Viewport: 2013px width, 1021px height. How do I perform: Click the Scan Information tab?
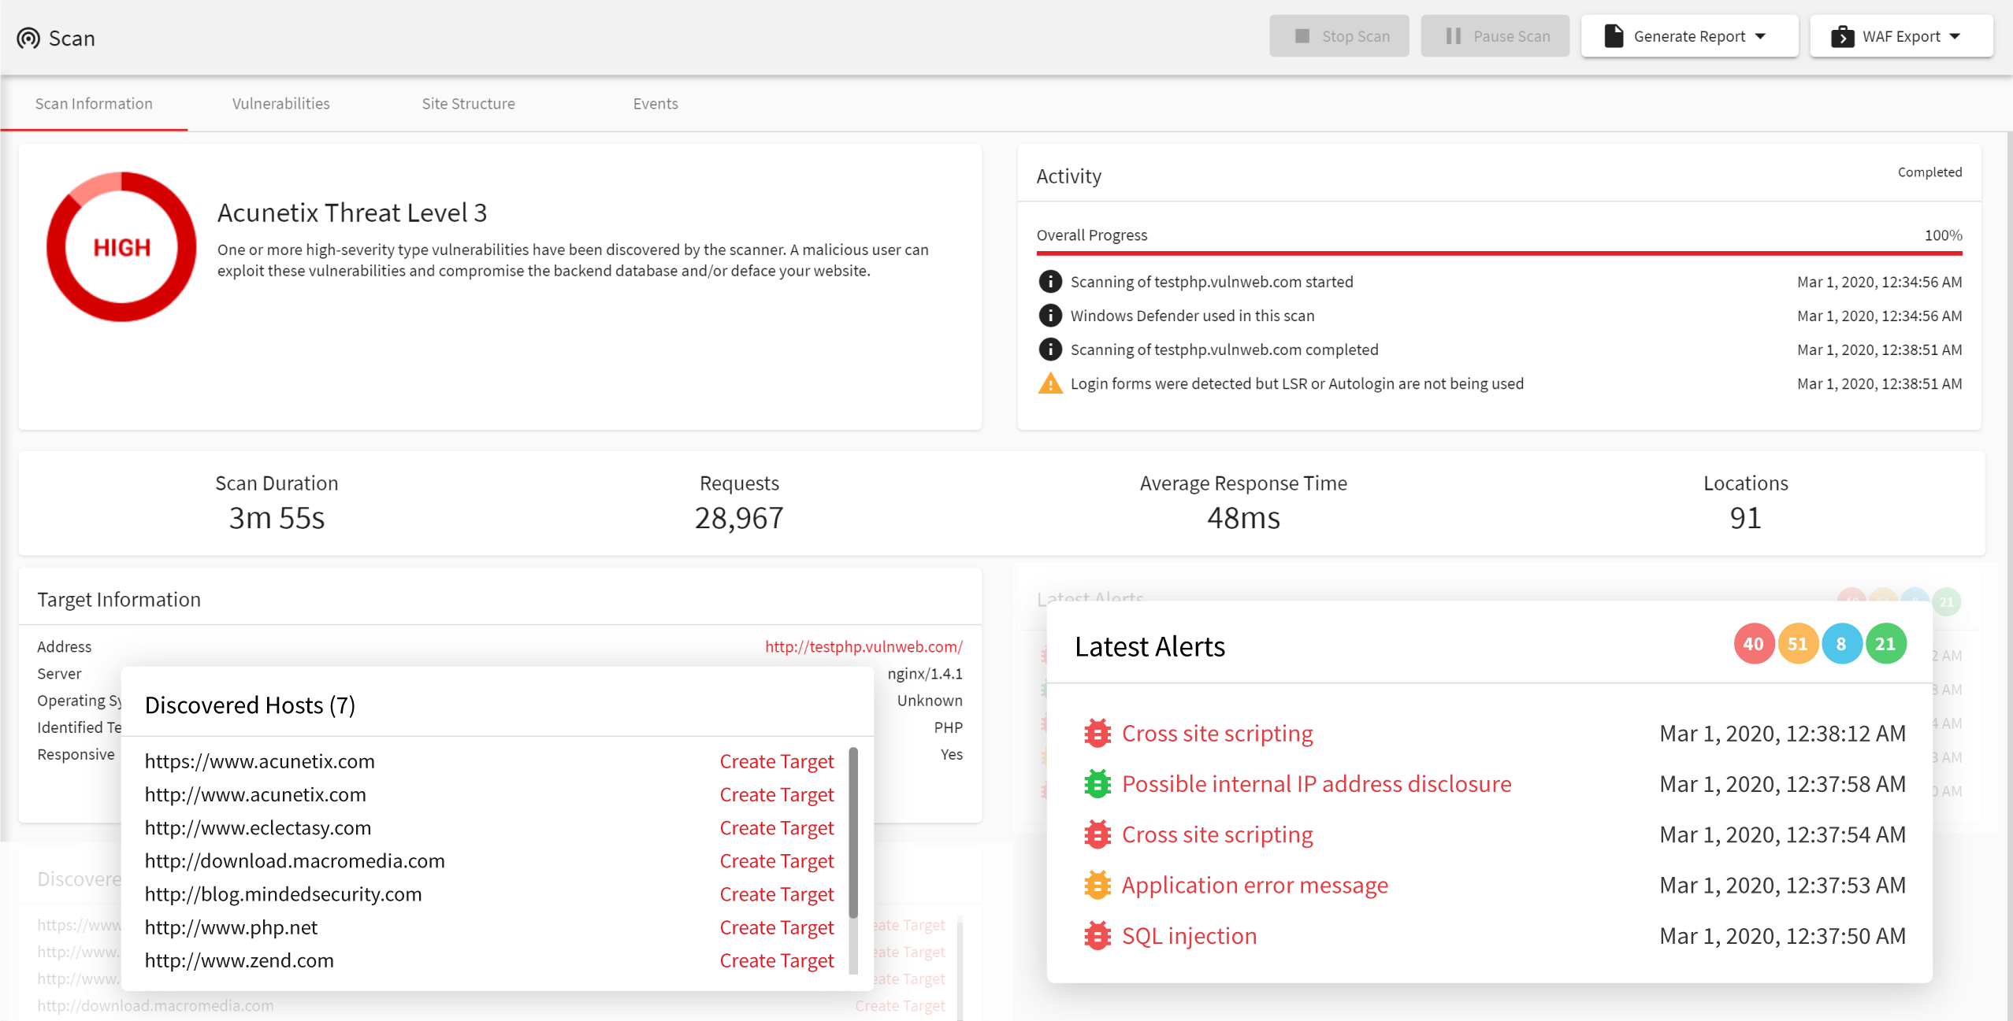point(92,103)
